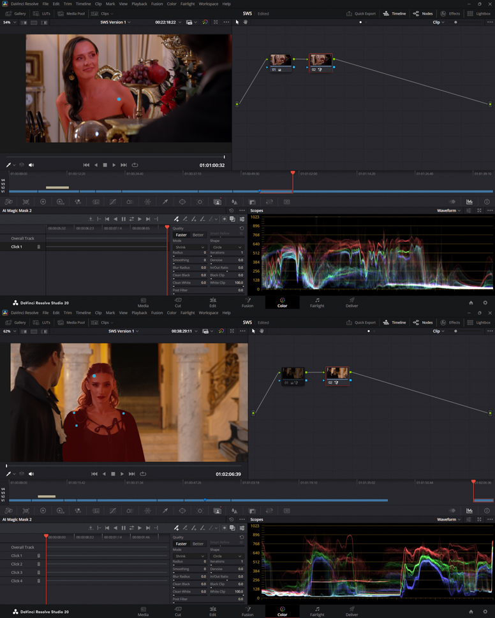Open the 62% viewer zoom dropdown
Screen dimensions: 495x618
10,331
